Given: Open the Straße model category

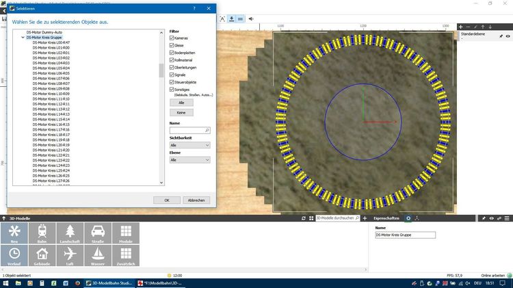Looking at the screenshot, I should click(98, 233).
